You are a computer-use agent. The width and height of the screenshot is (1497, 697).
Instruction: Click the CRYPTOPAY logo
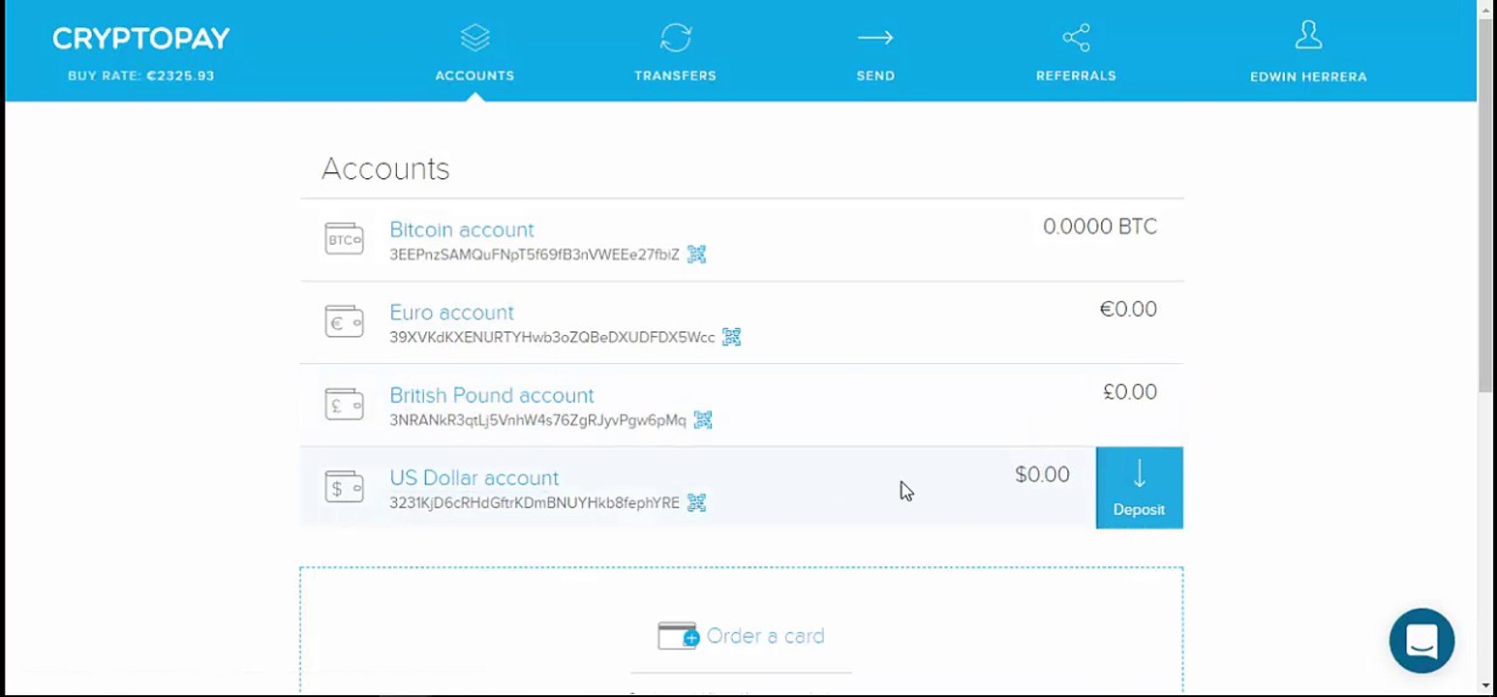point(141,39)
